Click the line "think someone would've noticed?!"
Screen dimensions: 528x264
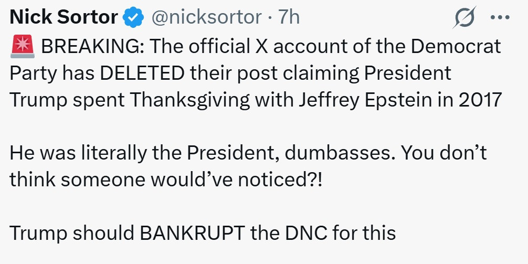click(166, 179)
